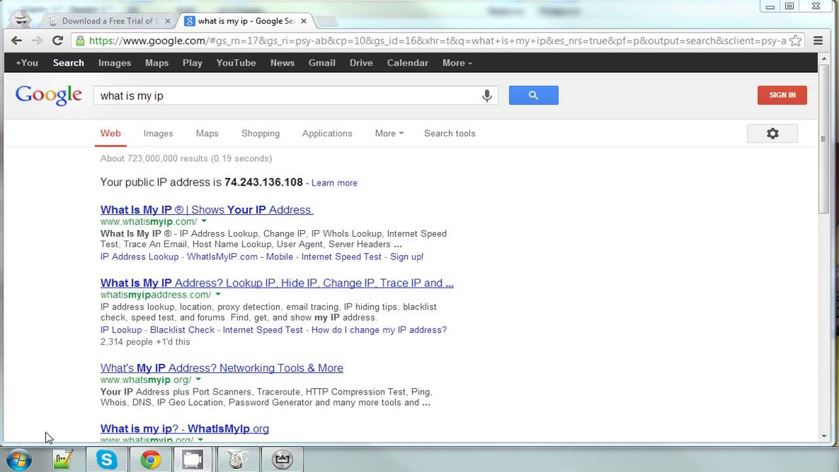This screenshot has height=472, width=839.
Task: Select the 'what is my ip - Google Search' tab
Action: coord(244,21)
